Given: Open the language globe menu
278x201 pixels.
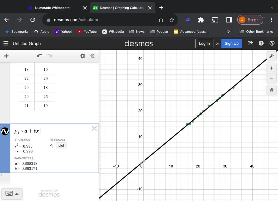Looking at the screenshot, I should pos(272,43).
